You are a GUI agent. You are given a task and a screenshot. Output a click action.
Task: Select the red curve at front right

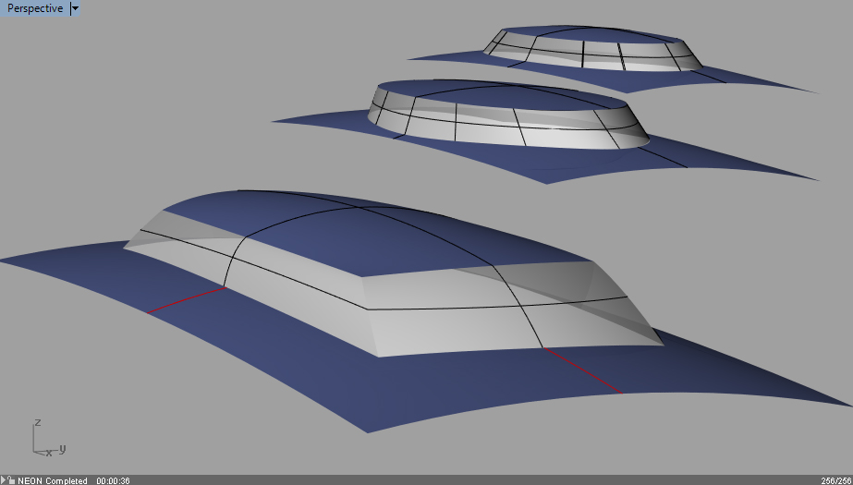coord(582,370)
